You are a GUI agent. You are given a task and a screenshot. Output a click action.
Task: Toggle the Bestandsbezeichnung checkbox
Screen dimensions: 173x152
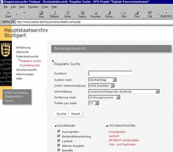[59, 136]
